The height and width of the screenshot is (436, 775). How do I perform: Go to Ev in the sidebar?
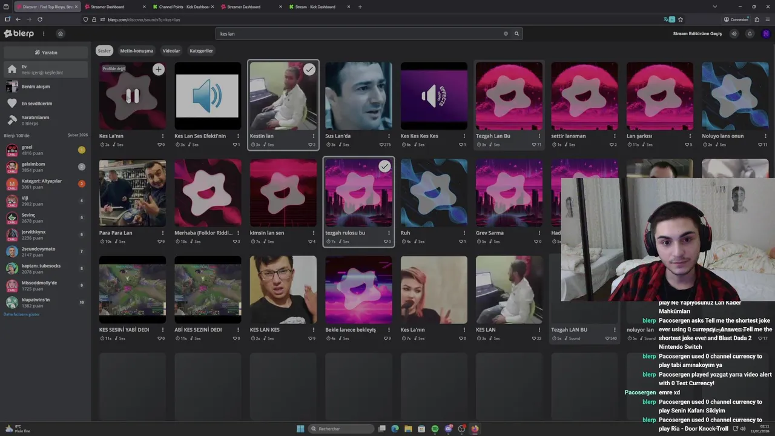(45, 70)
